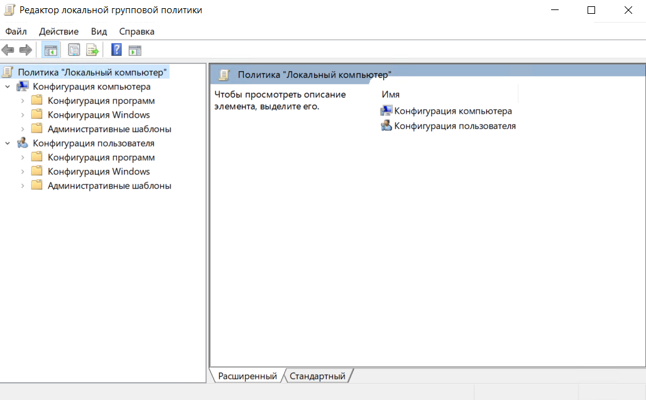This screenshot has height=400, width=646.
Task: Select the Расширенный tab
Action: (247, 376)
